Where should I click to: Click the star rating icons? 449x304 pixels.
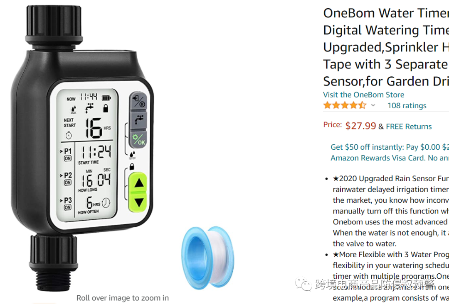[345, 105]
